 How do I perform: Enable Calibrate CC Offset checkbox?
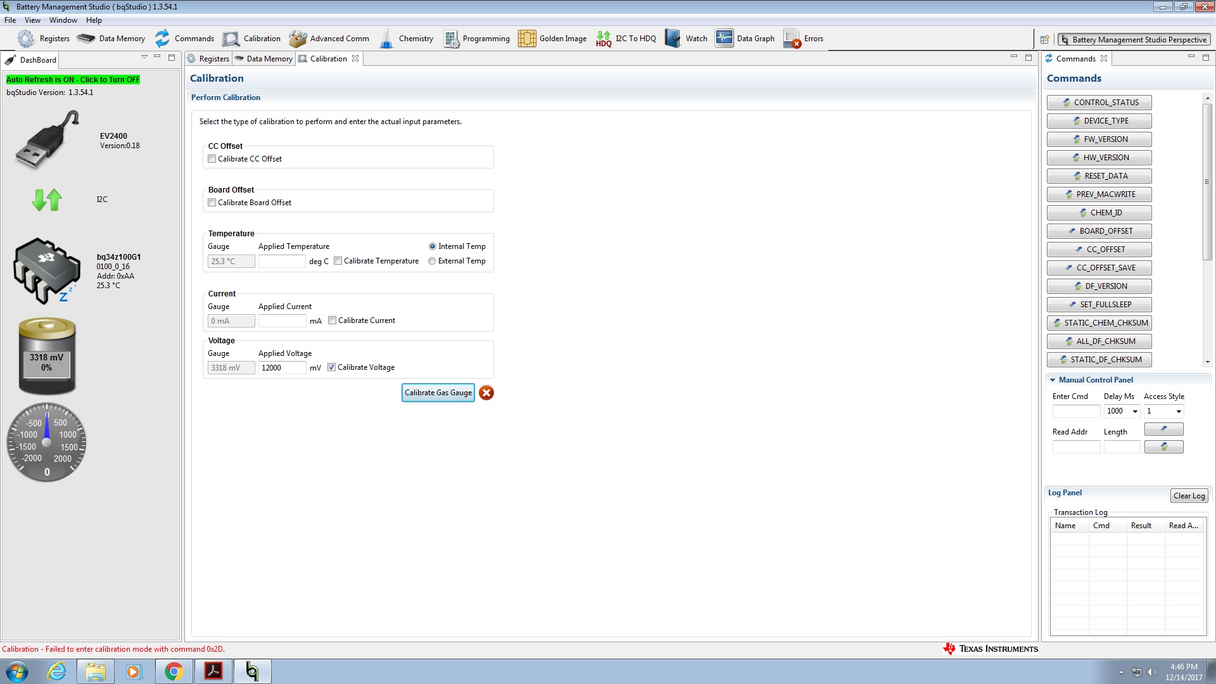point(212,159)
